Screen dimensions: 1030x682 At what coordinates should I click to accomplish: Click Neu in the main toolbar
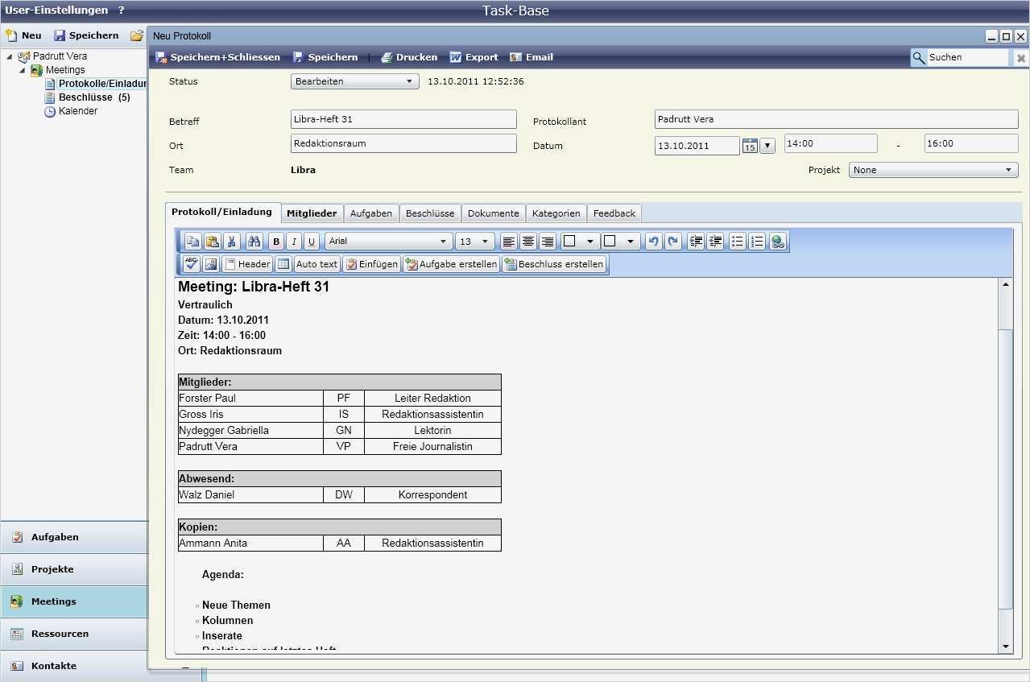tap(23, 35)
